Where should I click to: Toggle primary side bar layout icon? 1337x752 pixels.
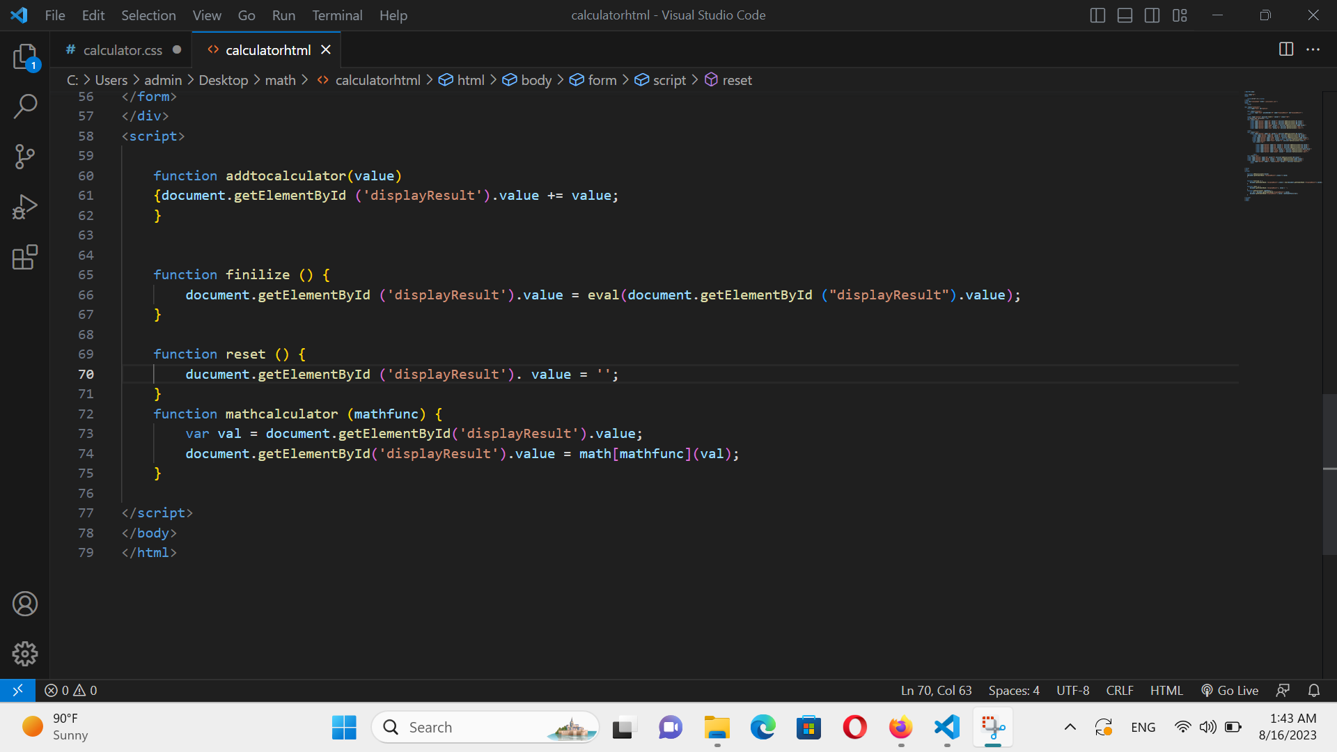tap(1097, 15)
